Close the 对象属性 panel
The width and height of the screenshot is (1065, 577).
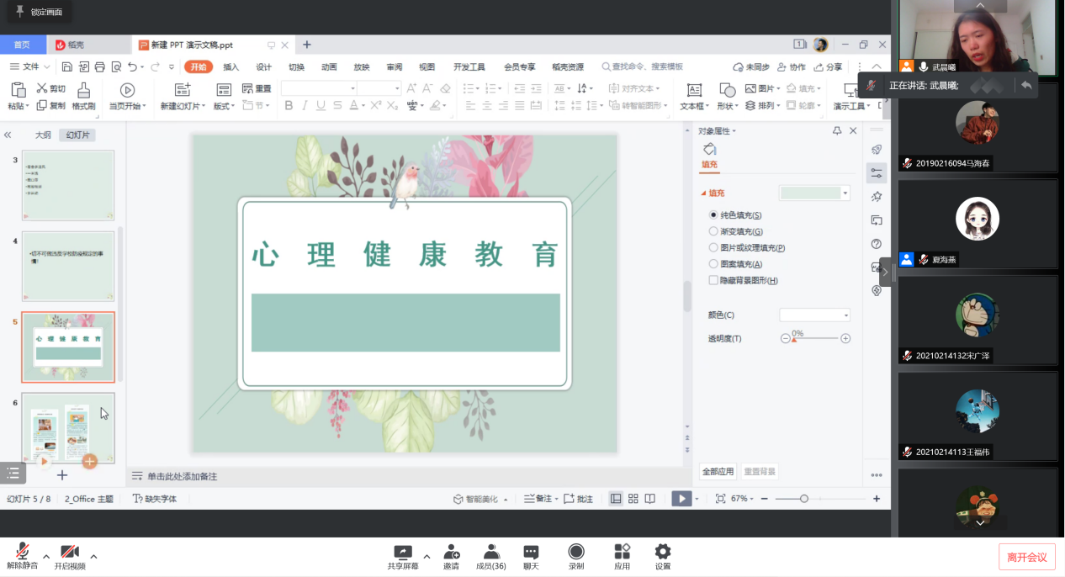(853, 130)
